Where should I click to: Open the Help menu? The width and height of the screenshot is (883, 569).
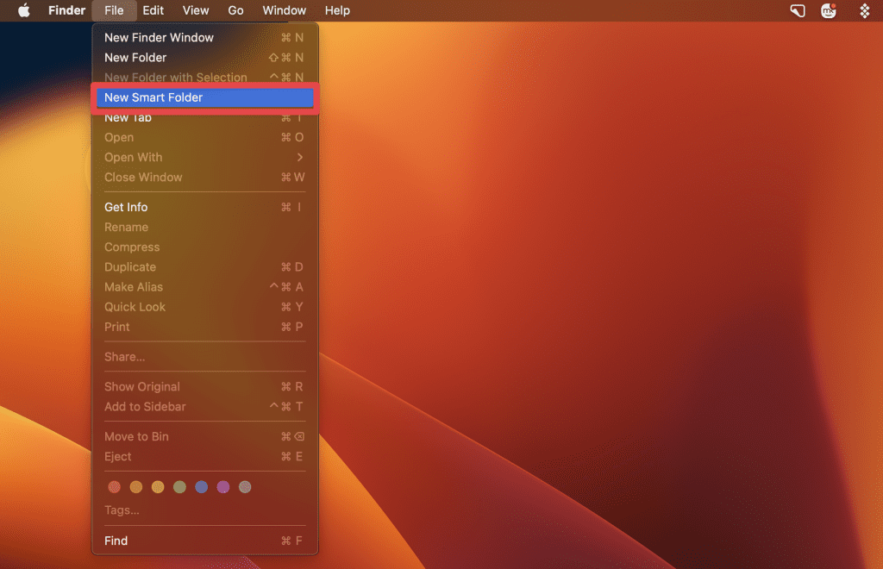[x=337, y=10]
